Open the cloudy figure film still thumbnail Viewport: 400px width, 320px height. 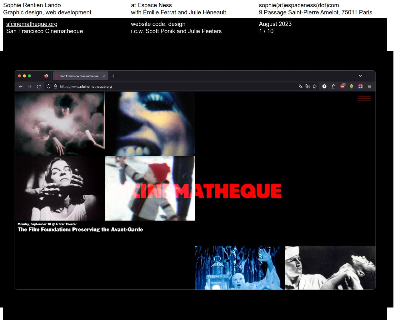60,124
